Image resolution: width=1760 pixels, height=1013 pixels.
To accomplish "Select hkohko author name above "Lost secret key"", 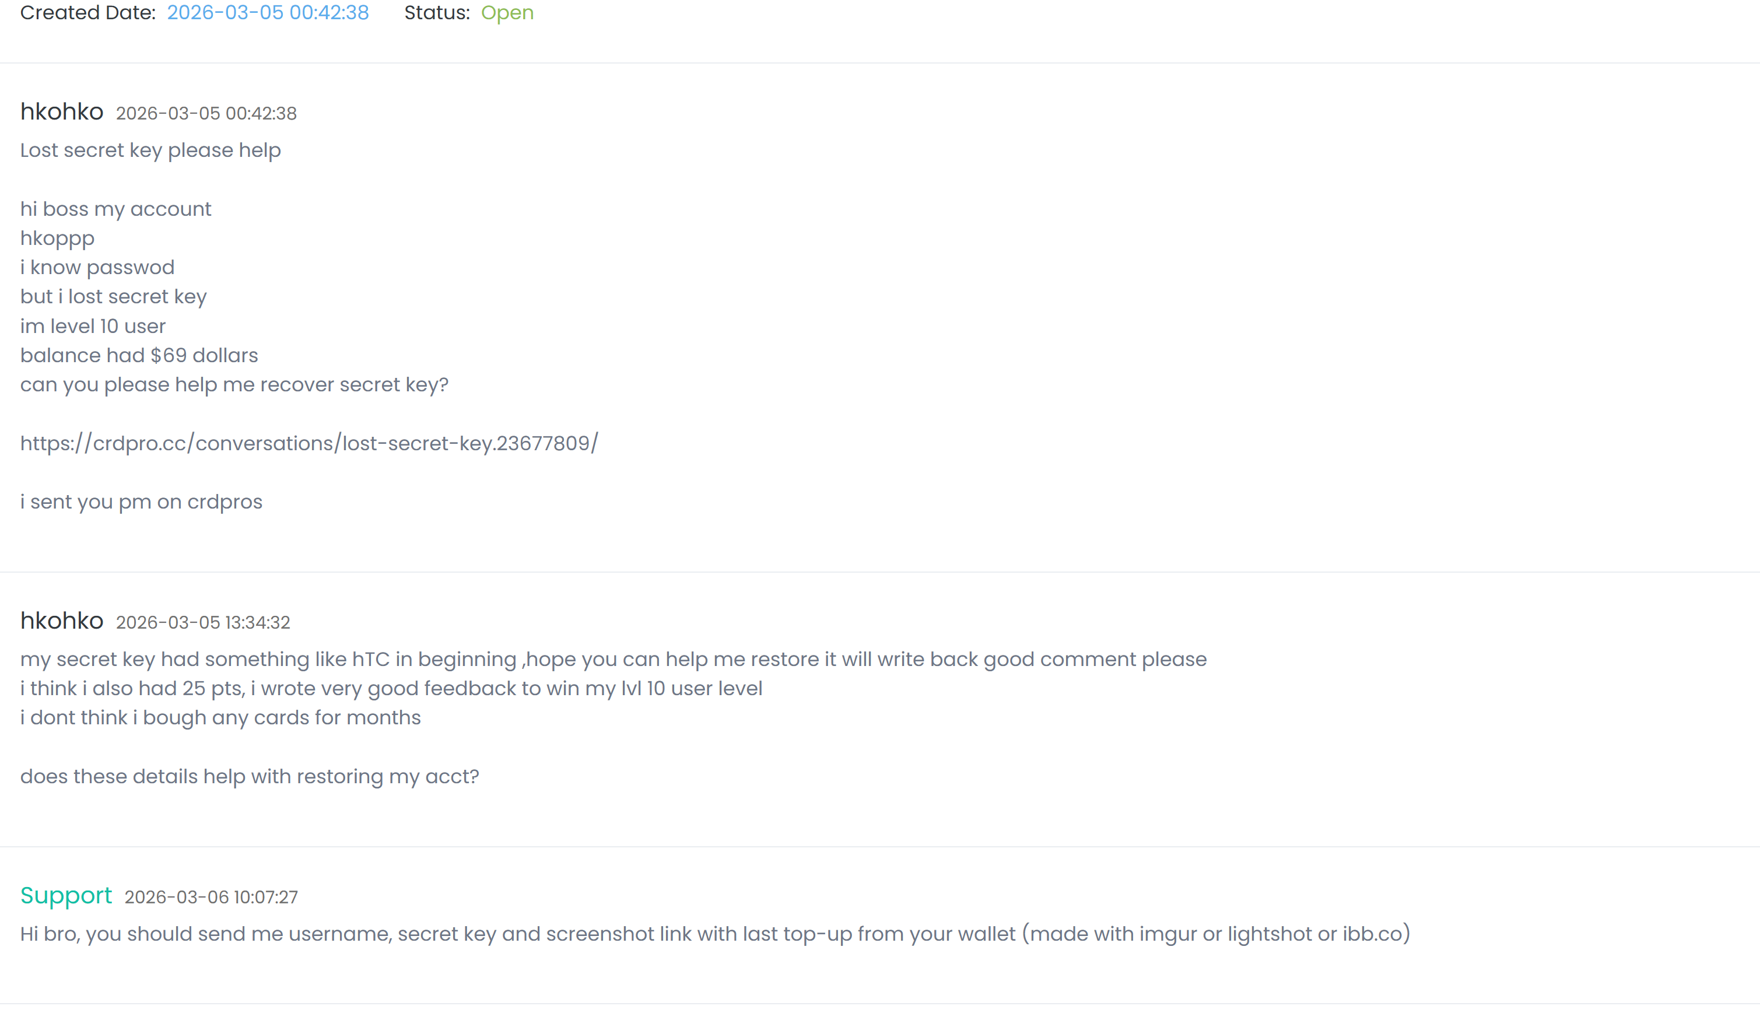I will pyautogui.click(x=62, y=112).
